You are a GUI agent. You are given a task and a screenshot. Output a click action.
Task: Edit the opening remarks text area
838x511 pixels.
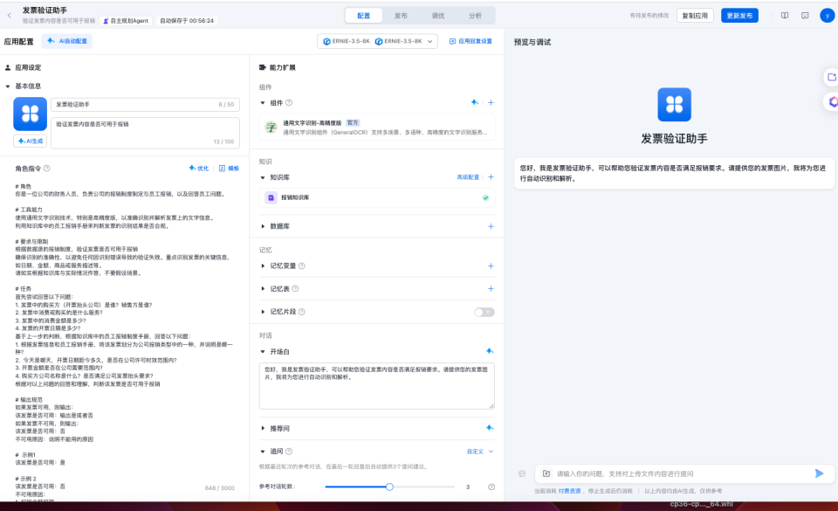[377, 386]
